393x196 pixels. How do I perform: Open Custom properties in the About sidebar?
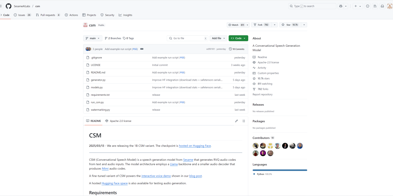[x=266, y=73]
